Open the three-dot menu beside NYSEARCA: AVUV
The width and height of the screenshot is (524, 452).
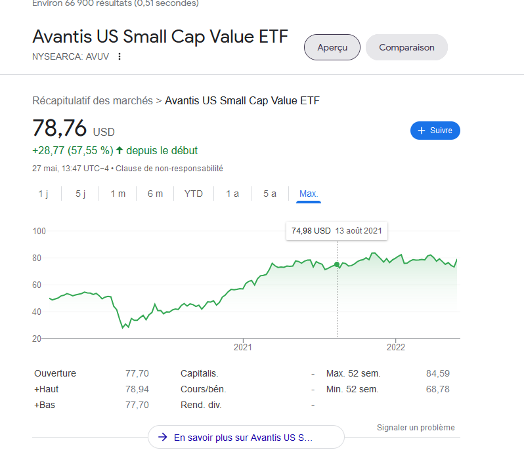tap(120, 56)
